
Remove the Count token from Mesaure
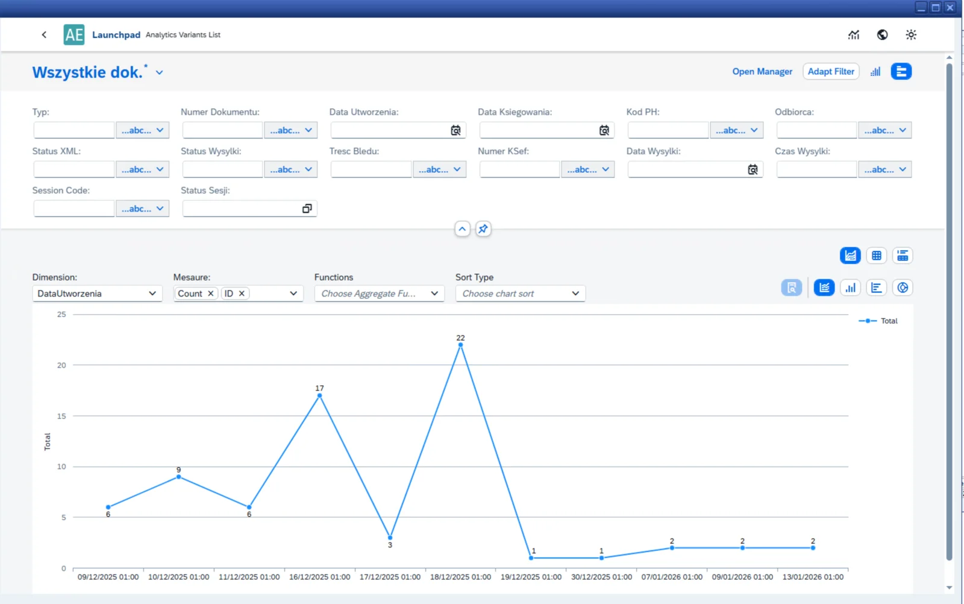click(x=210, y=294)
